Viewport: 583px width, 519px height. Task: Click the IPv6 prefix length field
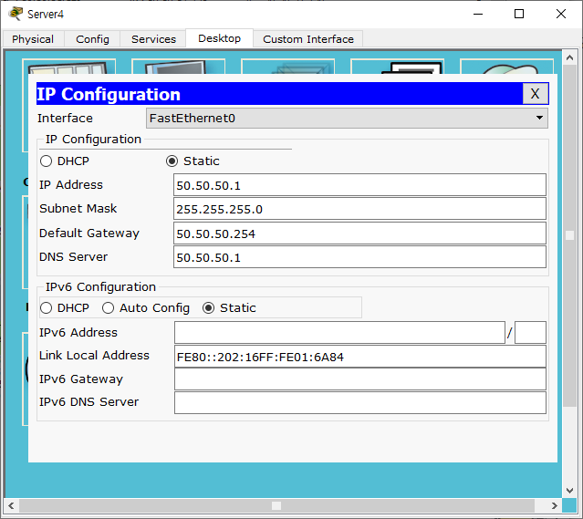pyautogui.click(x=530, y=332)
